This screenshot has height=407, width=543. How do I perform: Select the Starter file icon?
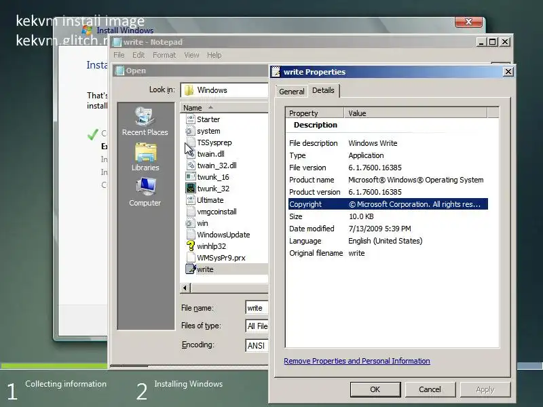tap(191, 119)
